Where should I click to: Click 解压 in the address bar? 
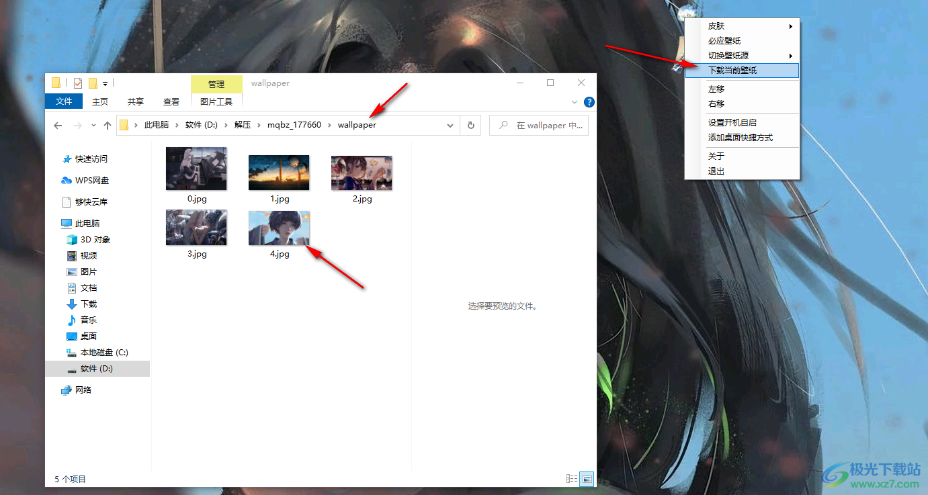[243, 125]
